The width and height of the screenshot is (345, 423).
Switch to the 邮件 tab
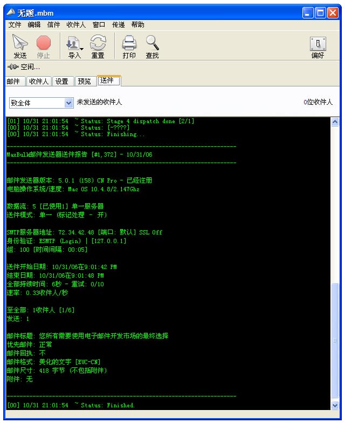pos(13,82)
